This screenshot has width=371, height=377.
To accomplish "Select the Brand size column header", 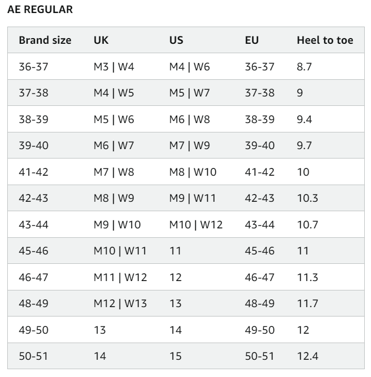I will [45, 40].
